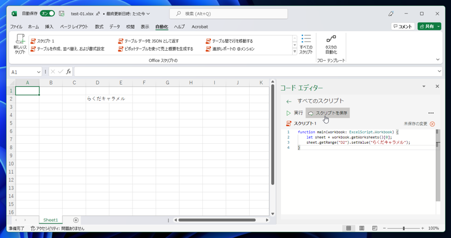
Task: Open code editor pane options dropdown
Action: [x=424, y=86]
